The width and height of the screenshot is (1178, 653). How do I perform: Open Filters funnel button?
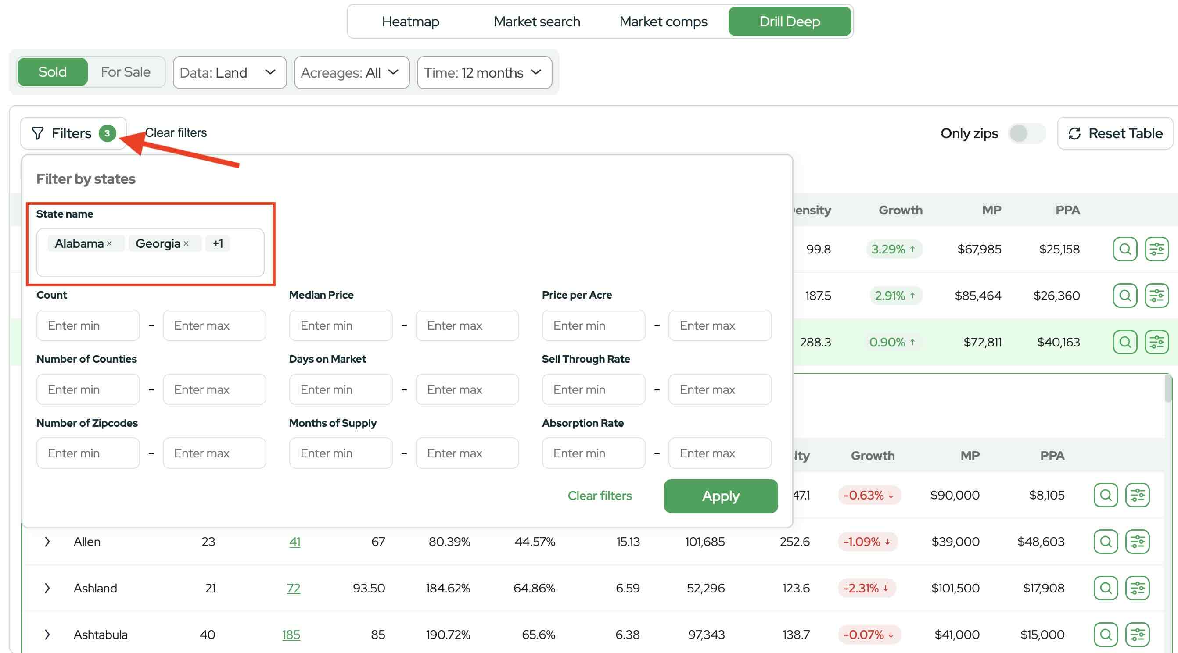click(73, 133)
